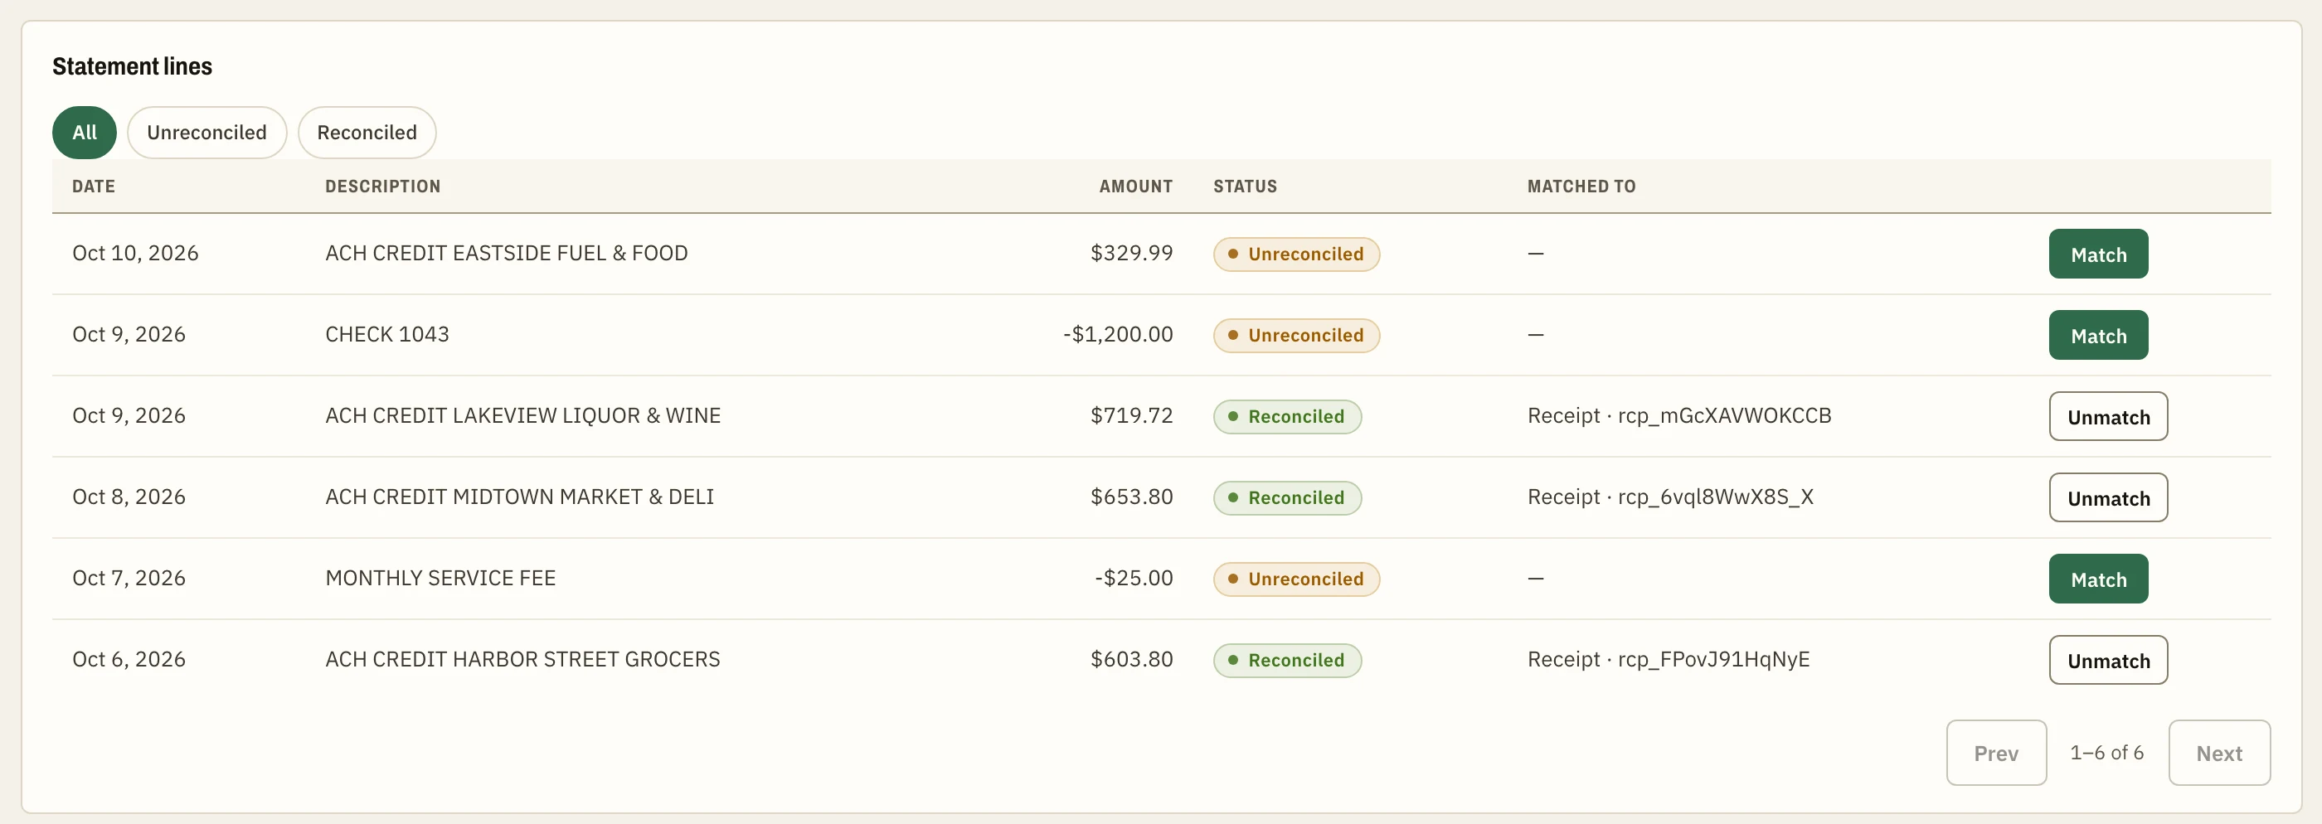Click the MATCHED TO column header
2322x824 pixels.
[x=1581, y=187]
